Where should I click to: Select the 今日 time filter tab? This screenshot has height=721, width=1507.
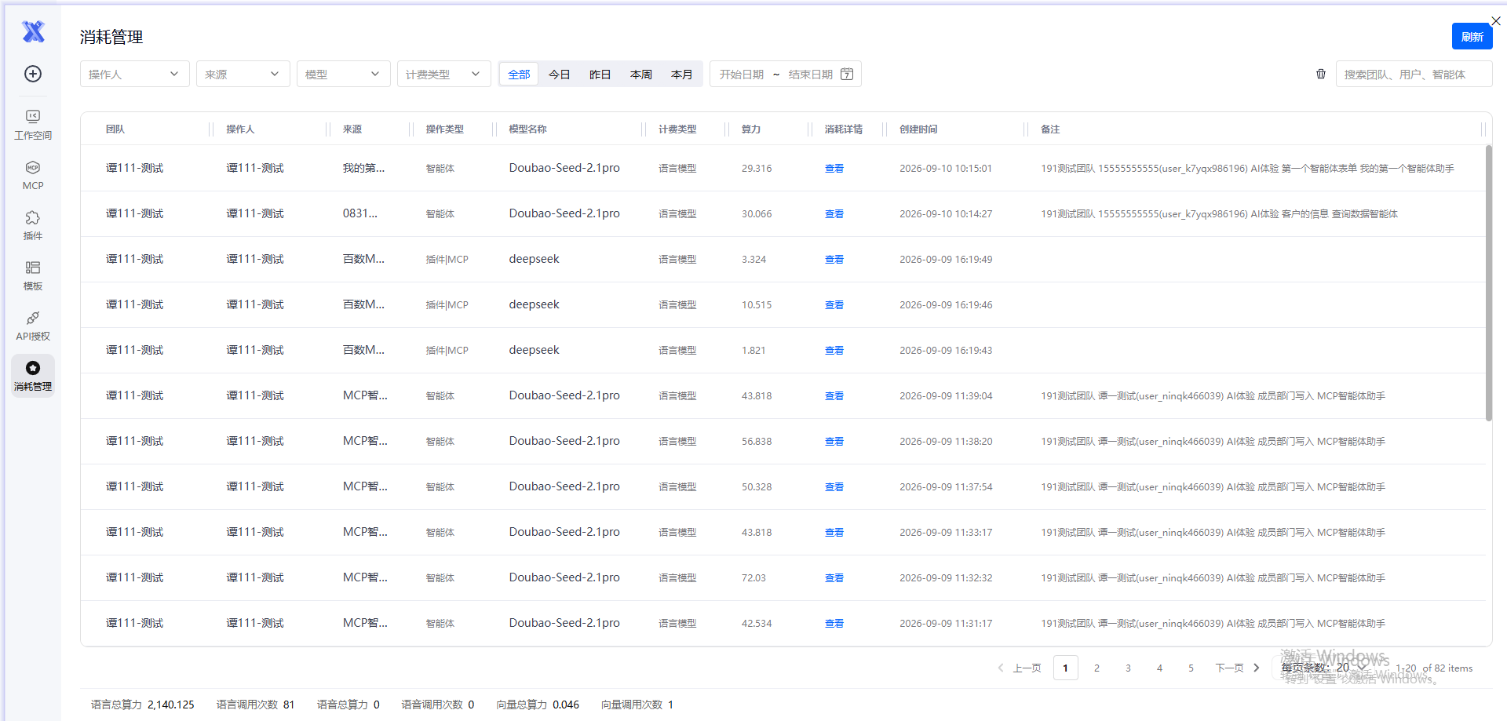(559, 75)
